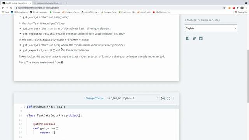Click 'return []' on line 14
This screenshot has height=140, width=249.
[47, 133]
